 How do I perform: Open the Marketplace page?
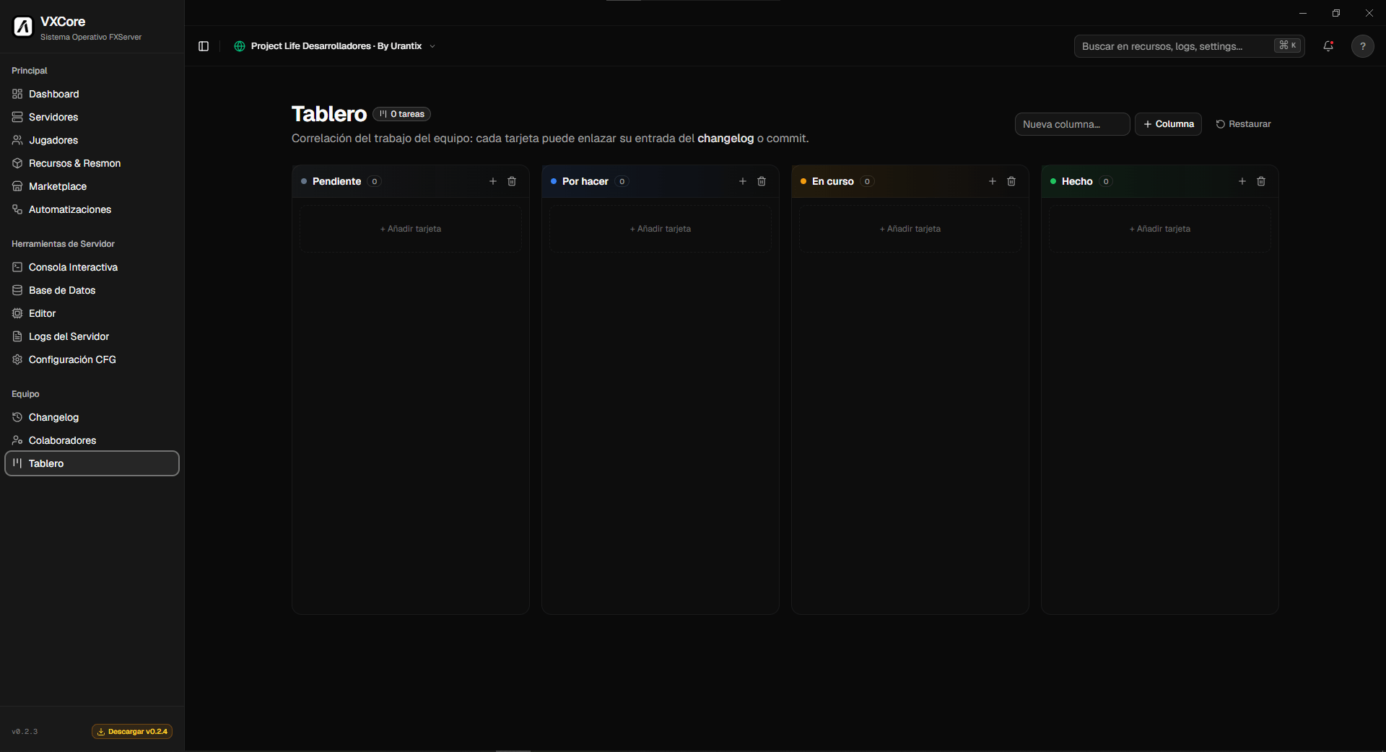pos(92,186)
